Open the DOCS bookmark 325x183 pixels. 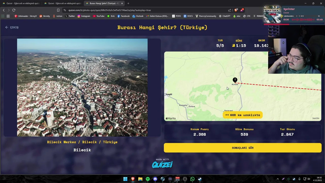[188, 16]
